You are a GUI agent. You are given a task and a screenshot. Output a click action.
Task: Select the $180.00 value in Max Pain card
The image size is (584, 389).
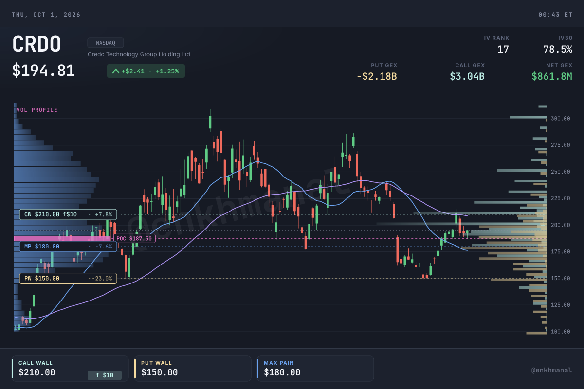[x=282, y=372]
